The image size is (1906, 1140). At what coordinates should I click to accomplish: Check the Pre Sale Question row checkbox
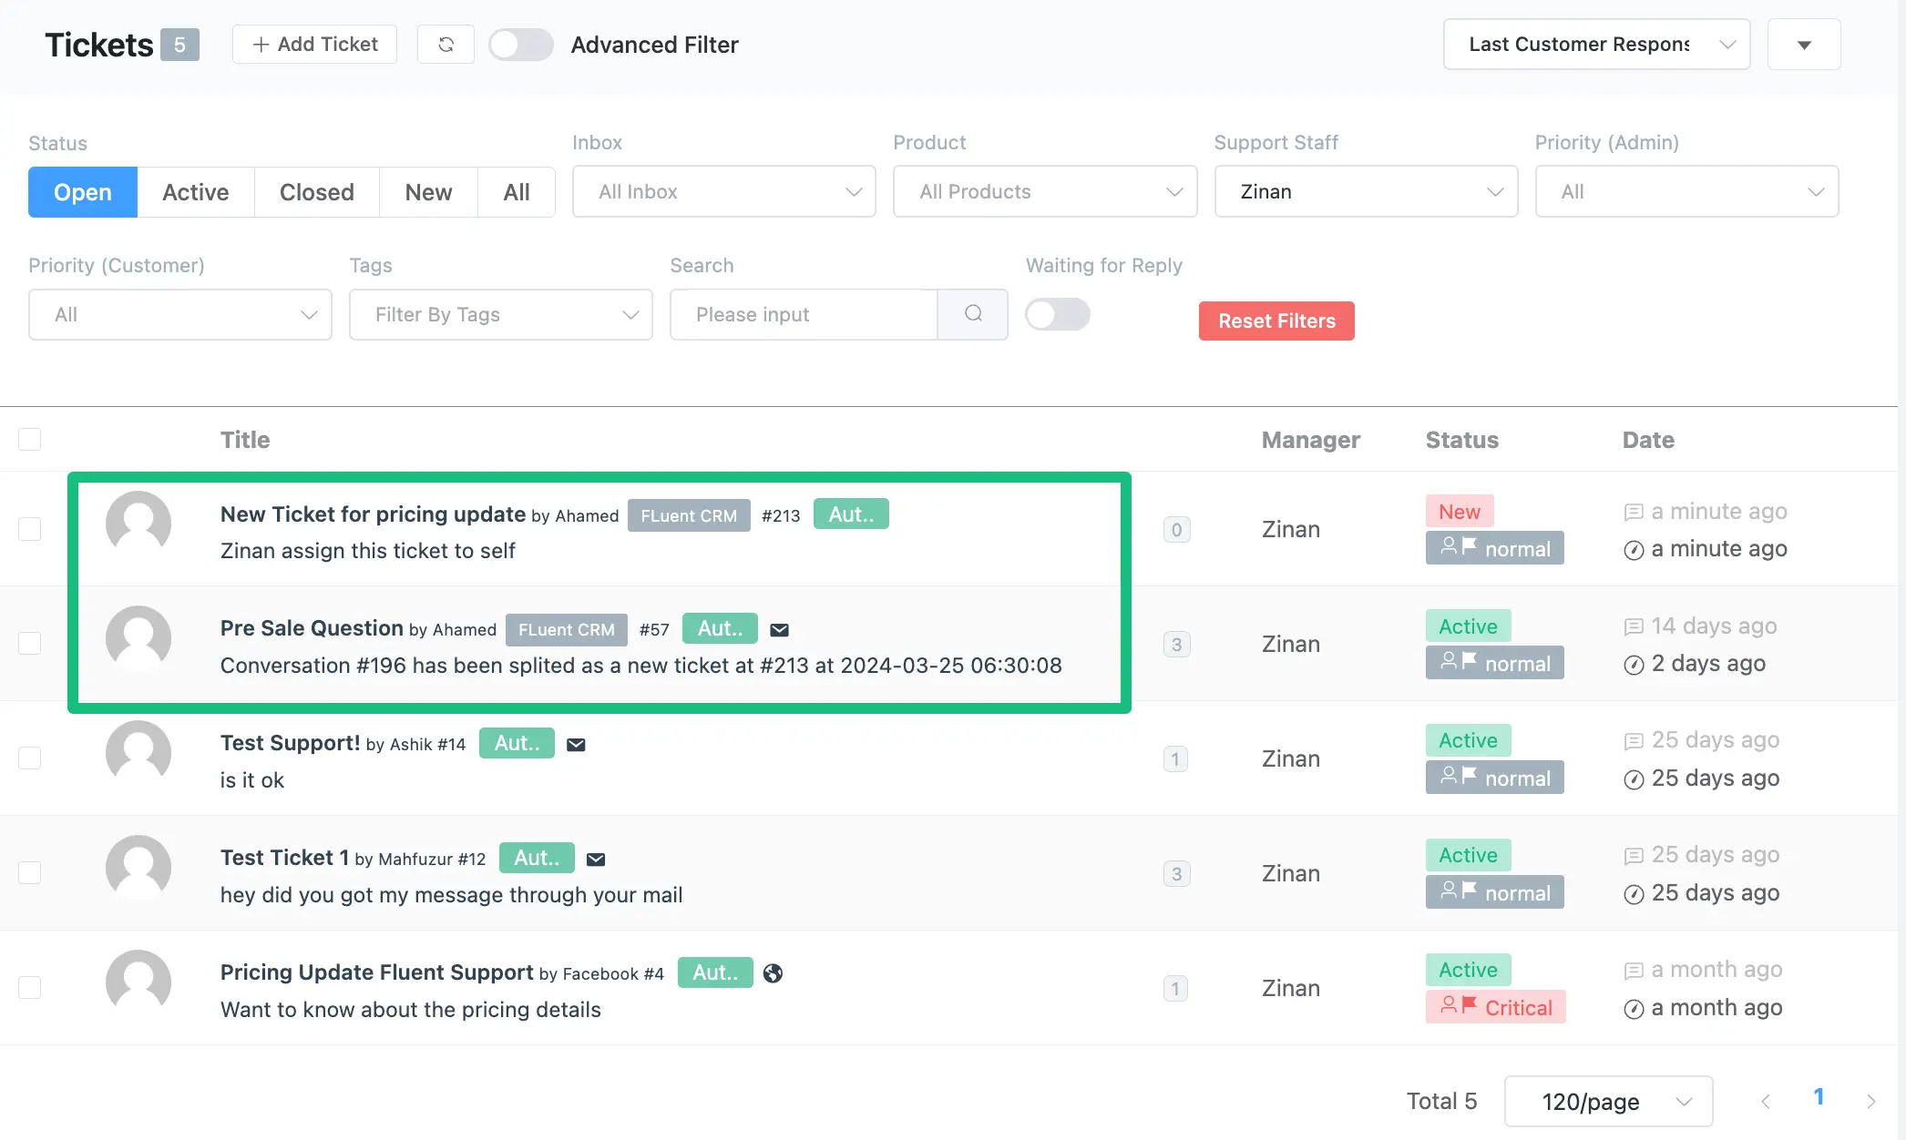click(30, 643)
